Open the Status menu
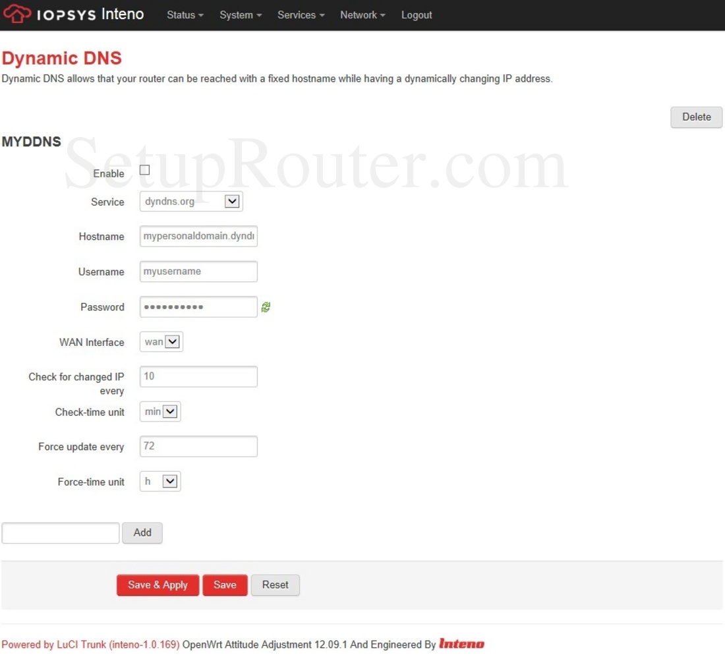725x655 pixels. [185, 14]
